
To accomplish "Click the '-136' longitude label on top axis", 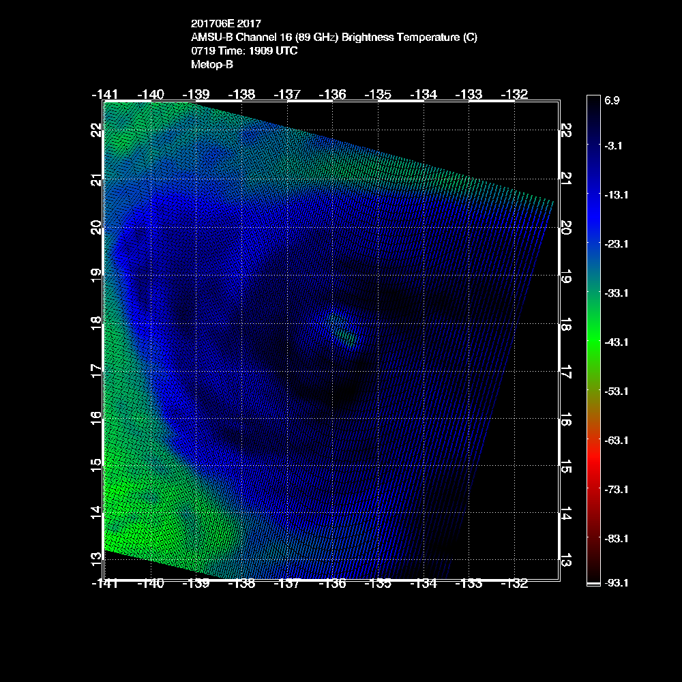I will (332, 94).
